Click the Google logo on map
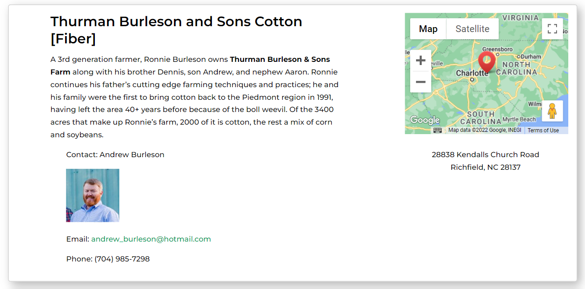 (x=425, y=120)
